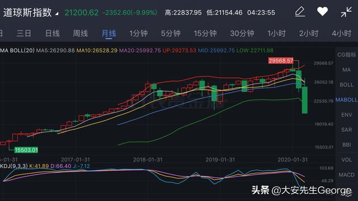Click the K:41.89 KDJ value
The width and height of the screenshot is (358, 201).
click(x=39, y=166)
